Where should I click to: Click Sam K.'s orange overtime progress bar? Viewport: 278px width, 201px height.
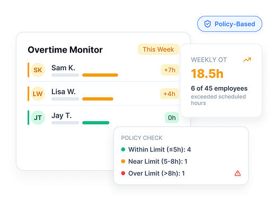pyautogui.click(x=100, y=75)
